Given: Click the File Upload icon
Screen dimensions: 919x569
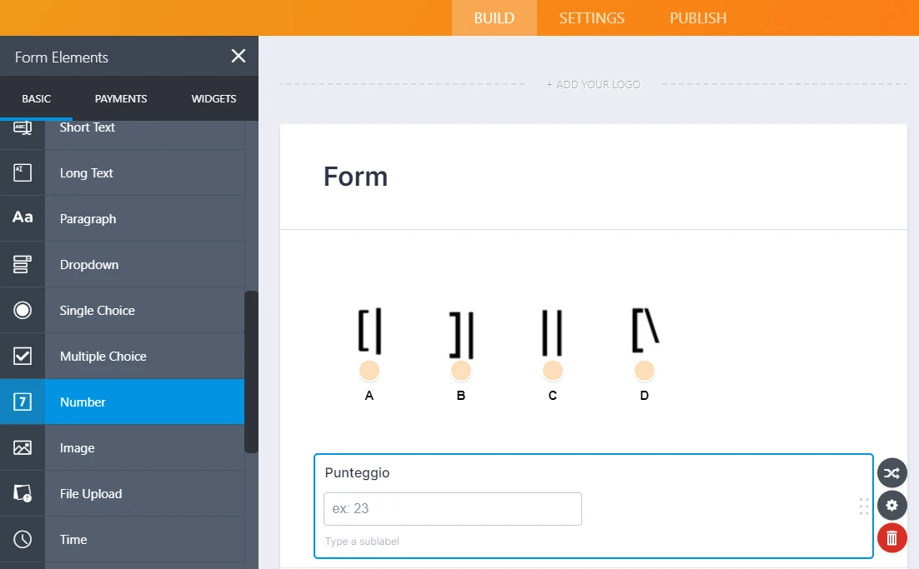Looking at the screenshot, I should [23, 493].
